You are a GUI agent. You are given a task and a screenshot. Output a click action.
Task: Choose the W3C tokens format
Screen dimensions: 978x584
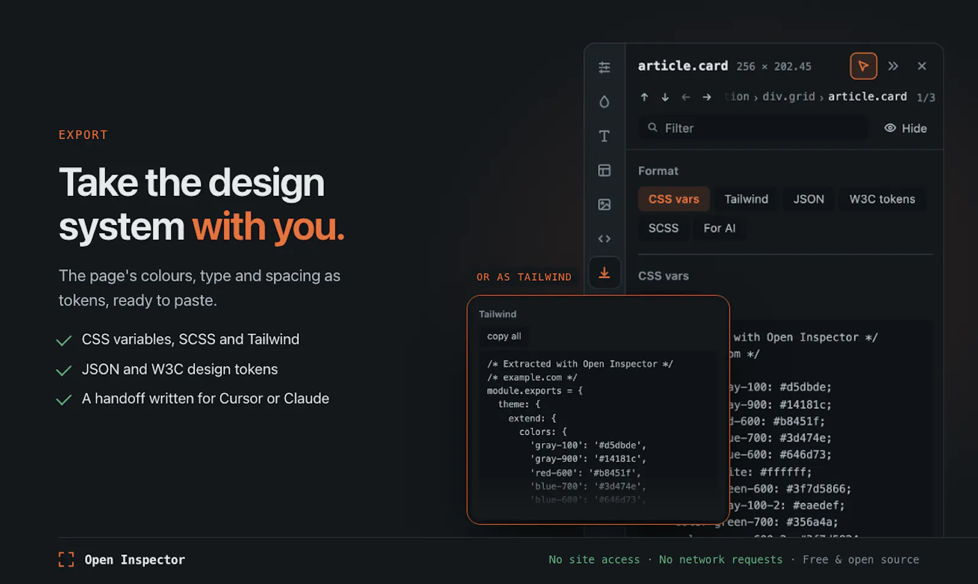(882, 199)
